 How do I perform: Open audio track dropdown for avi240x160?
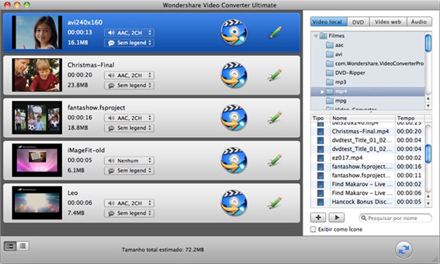pyautogui.click(x=129, y=33)
